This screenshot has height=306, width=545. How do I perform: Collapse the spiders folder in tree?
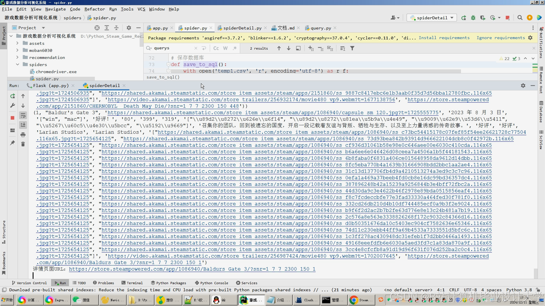point(17,65)
